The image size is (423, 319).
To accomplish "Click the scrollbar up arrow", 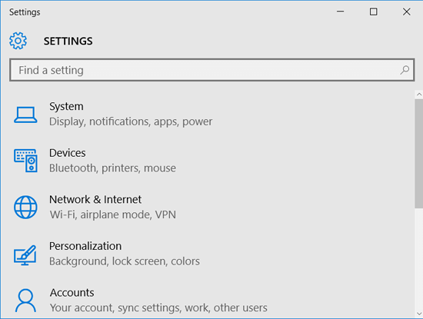I will click(419, 95).
